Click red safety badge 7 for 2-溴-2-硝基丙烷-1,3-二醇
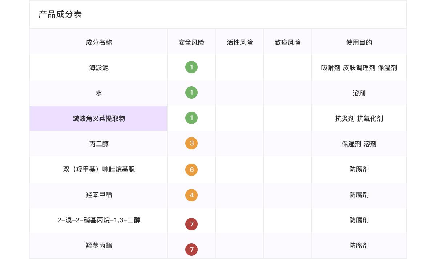This screenshot has width=436, height=259. click(191, 224)
